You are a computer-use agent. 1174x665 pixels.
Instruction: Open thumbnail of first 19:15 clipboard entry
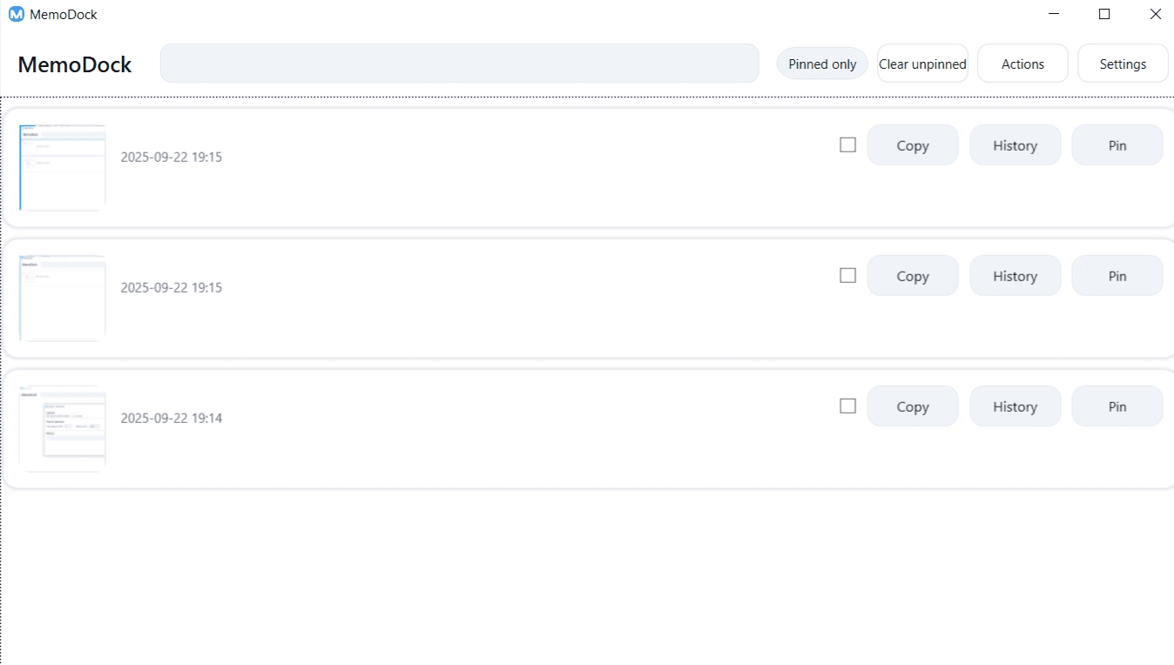tap(63, 168)
